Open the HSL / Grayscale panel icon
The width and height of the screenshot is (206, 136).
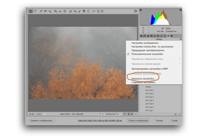pyautogui.click(x=151, y=36)
